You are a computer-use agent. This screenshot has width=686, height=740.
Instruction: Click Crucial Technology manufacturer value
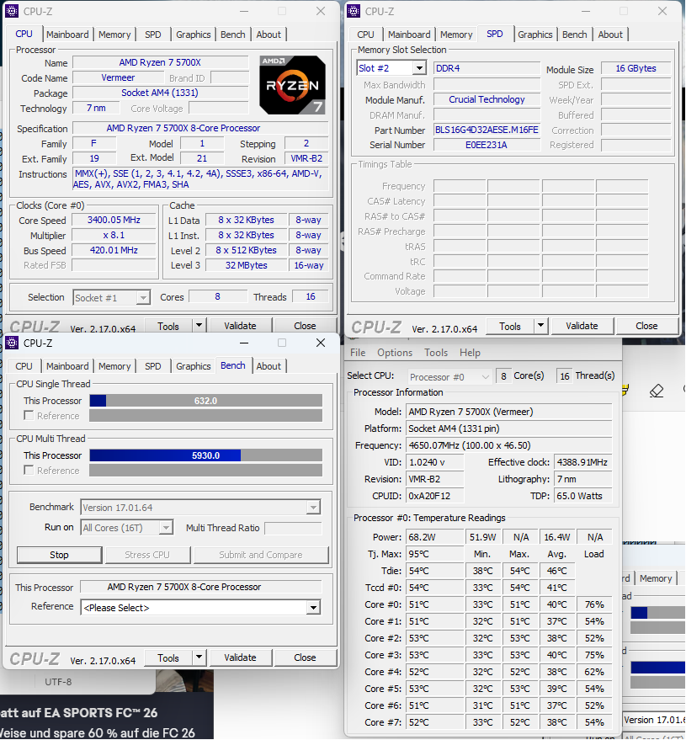pyautogui.click(x=487, y=99)
